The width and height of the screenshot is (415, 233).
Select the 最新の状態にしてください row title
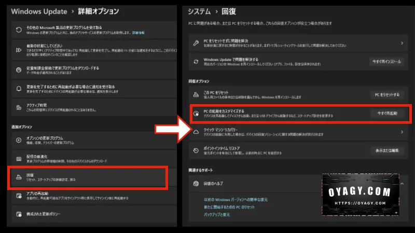coord(44,46)
